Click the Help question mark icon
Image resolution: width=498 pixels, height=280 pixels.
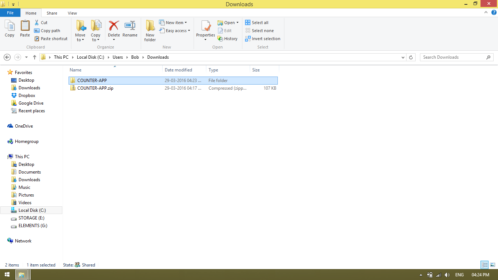[494, 12]
